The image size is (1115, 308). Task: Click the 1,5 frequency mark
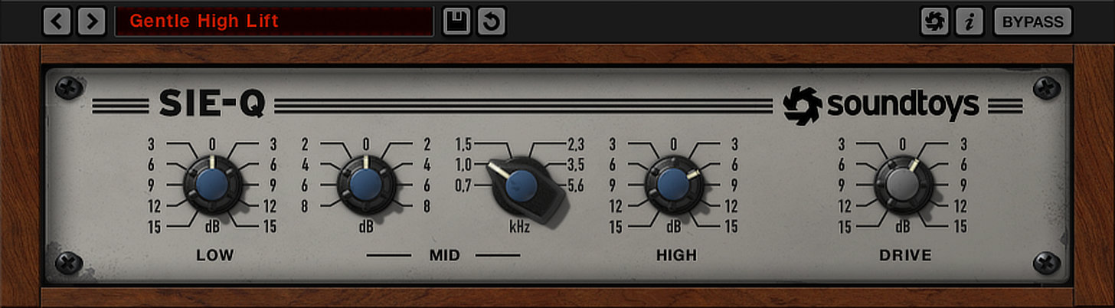[x=463, y=143]
